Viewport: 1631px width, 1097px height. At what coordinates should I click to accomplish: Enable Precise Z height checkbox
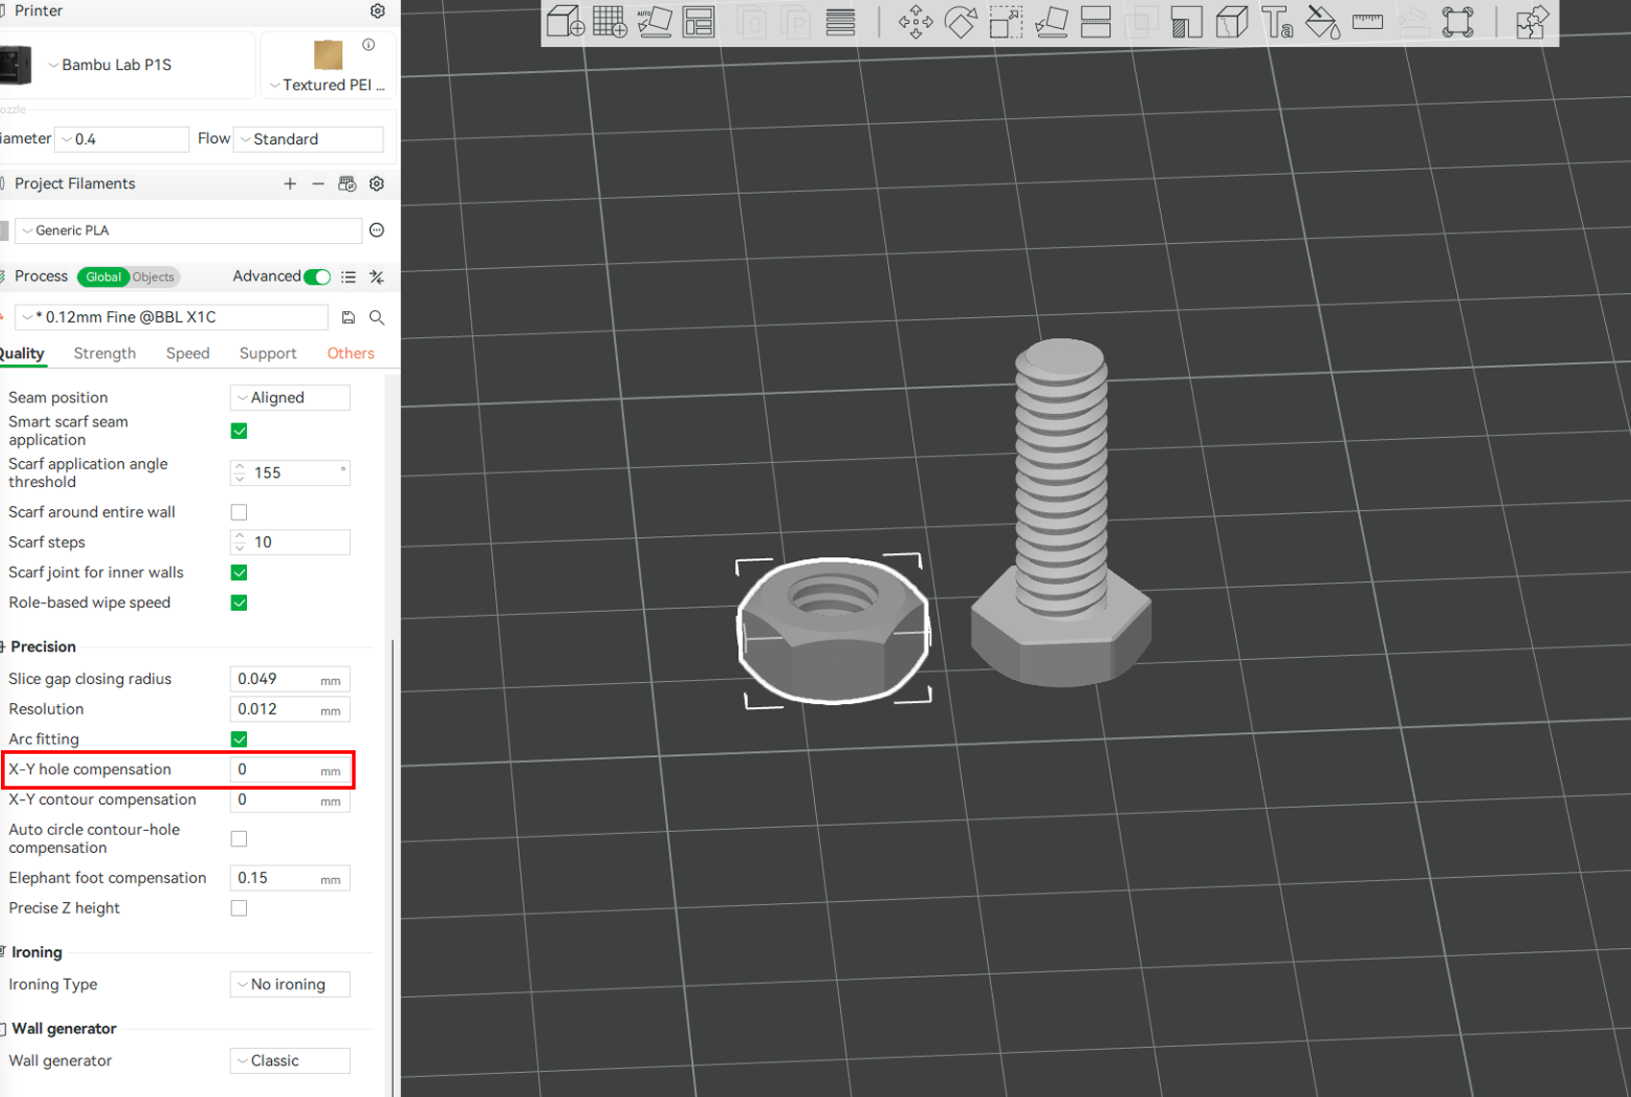[x=239, y=908]
